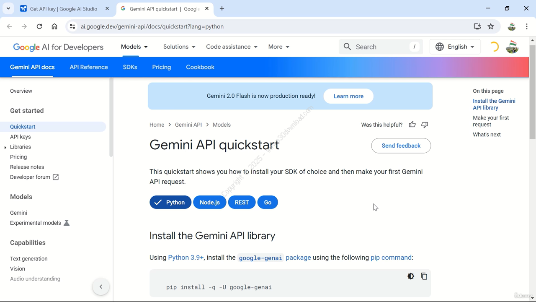
Task: Click the Google AI for Developers logo
Action: [x=58, y=47]
